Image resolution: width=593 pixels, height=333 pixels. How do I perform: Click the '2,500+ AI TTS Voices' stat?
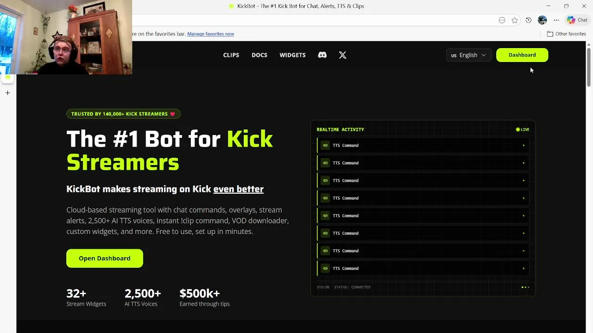143,297
